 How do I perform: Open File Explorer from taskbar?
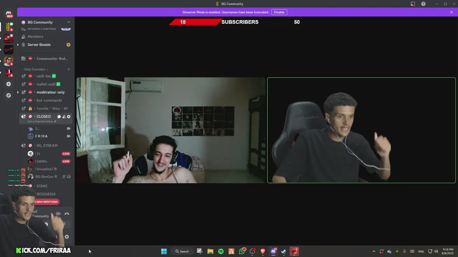tap(210, 251)
